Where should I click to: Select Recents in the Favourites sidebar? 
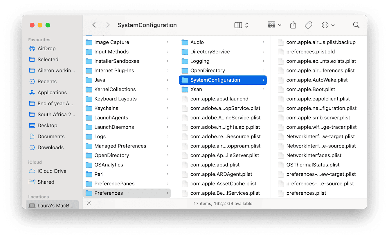(x=47, y=81)
